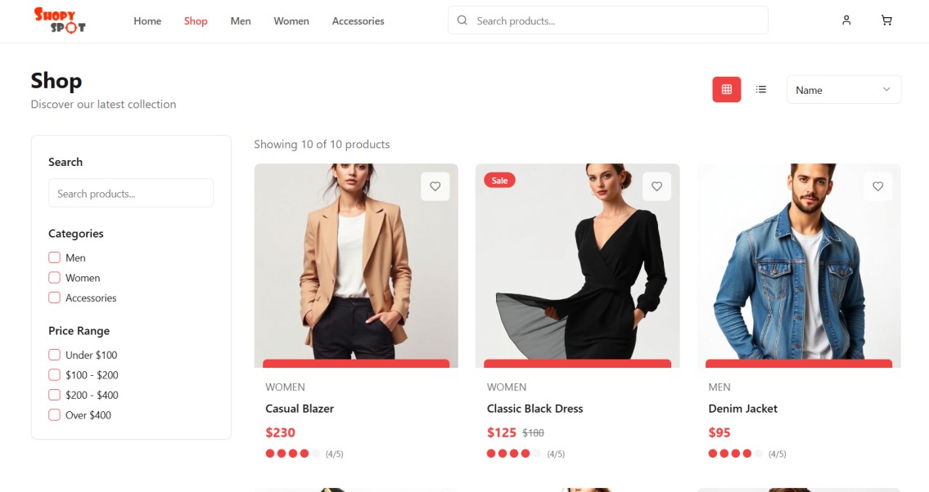Focus the top header search products field
Image resolution: width=929 pixels, height=492 pixels.
608,20
